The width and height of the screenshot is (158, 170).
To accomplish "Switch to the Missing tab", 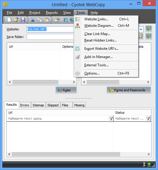I will tap(79, 105).
